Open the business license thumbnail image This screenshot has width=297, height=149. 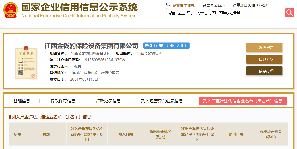tap(26, 63)
